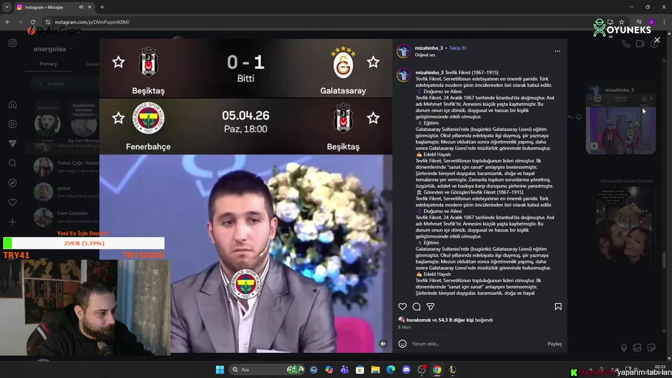Viewport: 672px width, 378px height.
Task: Go back with the browser back arrow
Action: [7, 22]
